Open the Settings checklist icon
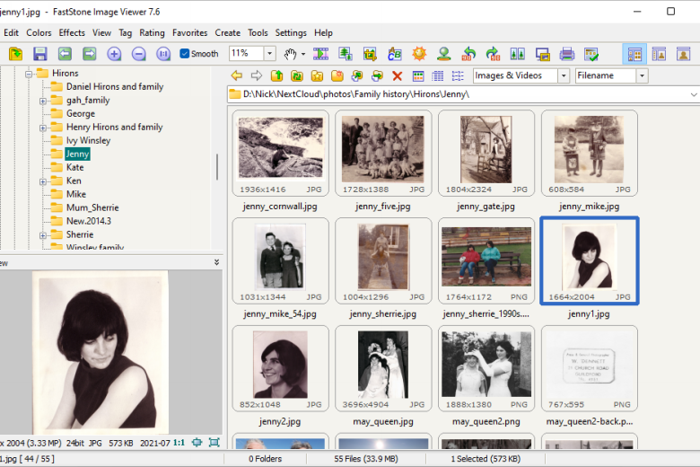This screenshot has height=467, width=700. click(591, 54)
